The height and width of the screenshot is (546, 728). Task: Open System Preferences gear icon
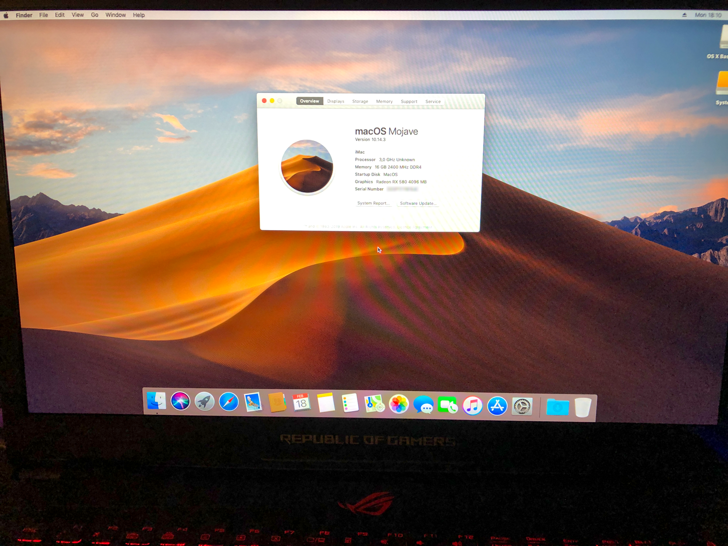point(522,407)
